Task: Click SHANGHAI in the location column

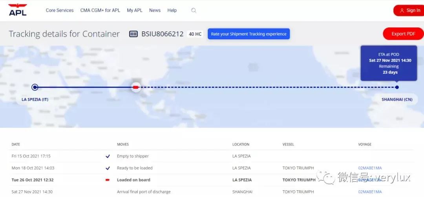Action: [242, 192]
